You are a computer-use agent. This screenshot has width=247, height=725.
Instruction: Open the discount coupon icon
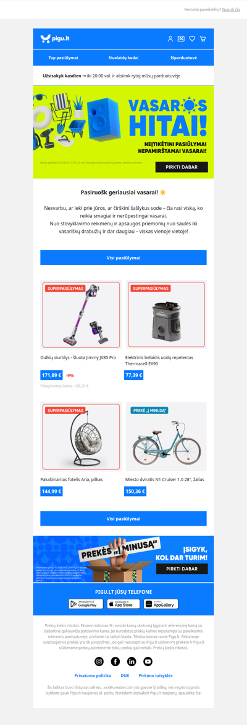(181, 39)
